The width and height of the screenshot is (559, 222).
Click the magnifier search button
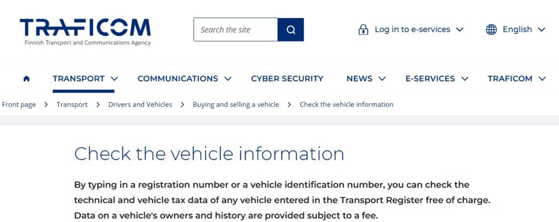pyautogui.click(x=290, y=29)
